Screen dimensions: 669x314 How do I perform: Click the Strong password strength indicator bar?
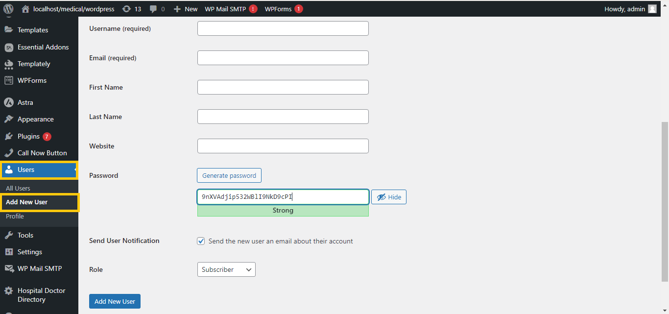pyautogui.click(x=283, y=211)
